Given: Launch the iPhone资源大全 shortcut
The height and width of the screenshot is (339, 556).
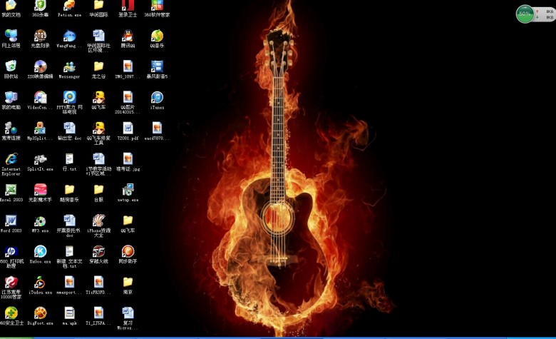Looking at the screenshot, I should 98,221.
